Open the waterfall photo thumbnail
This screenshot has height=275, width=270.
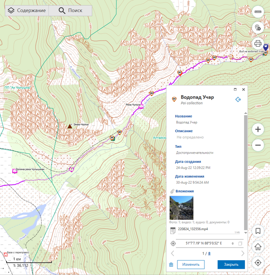click(x=181, y=208)
